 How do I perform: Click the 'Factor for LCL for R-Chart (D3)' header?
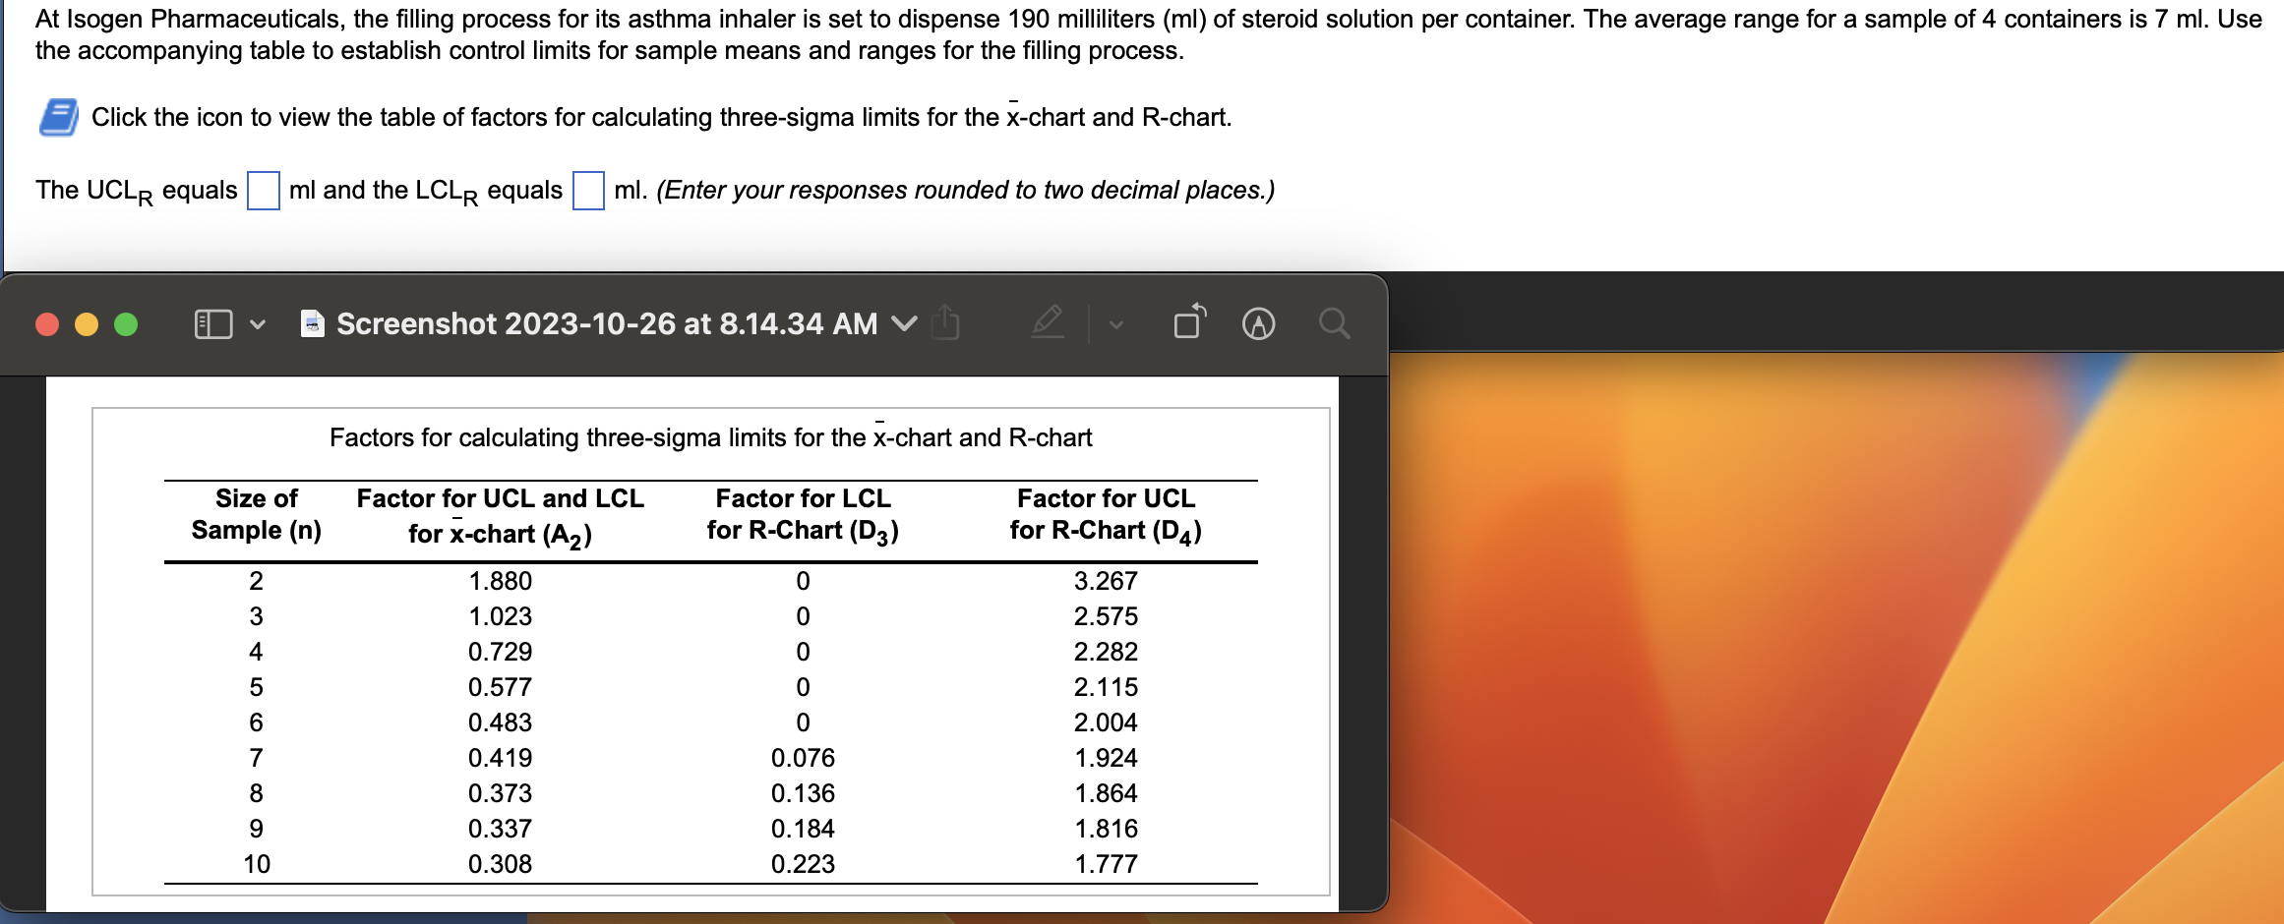803,516
